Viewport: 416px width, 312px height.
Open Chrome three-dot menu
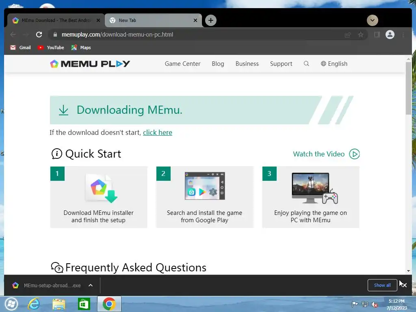click(x=403, y=35)
